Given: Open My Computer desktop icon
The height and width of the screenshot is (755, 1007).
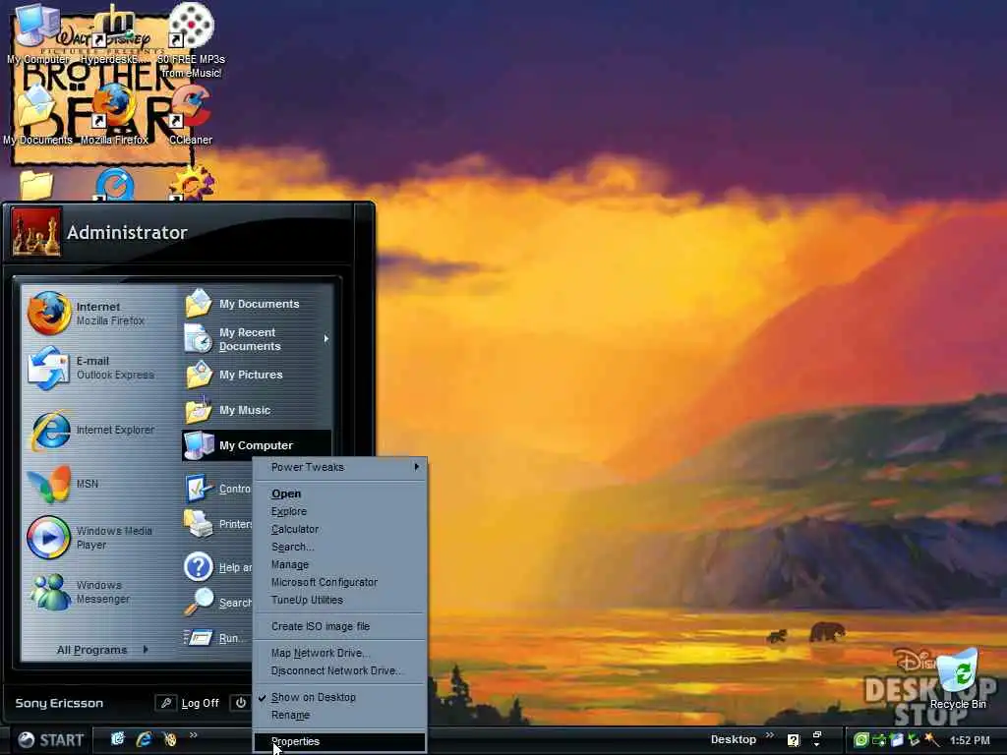Looking at the screenshot, I should (x=37, y=35).
